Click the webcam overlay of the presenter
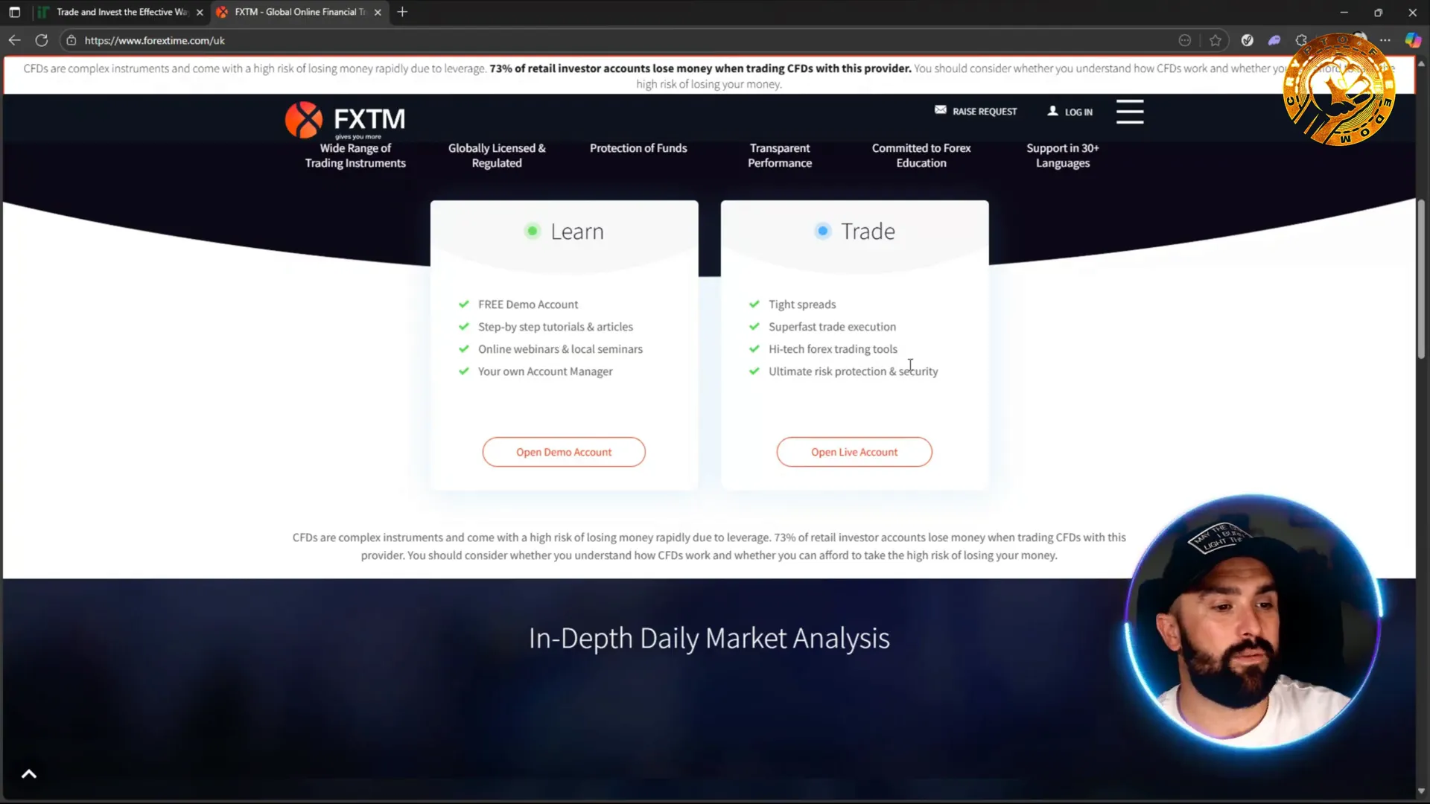 click(1253, 622)
